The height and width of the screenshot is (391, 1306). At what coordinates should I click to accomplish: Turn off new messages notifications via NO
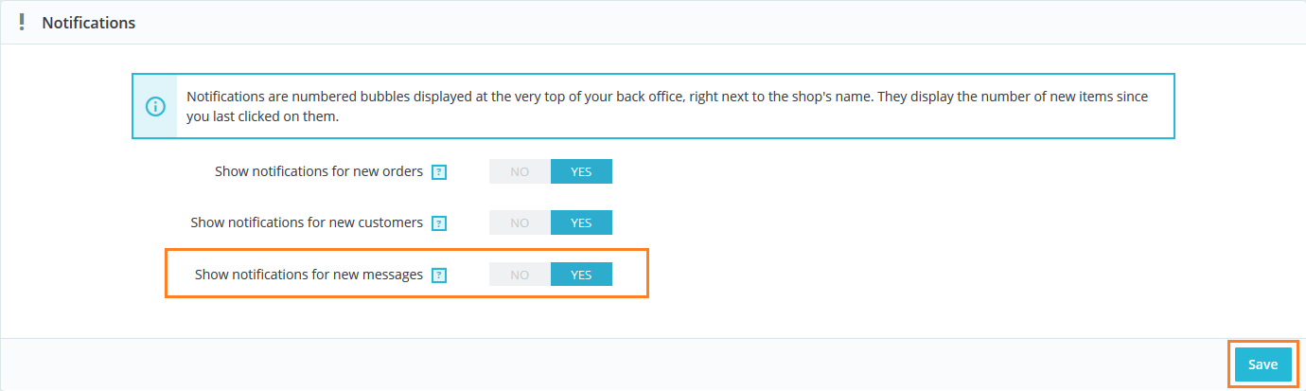pos(520,275)
